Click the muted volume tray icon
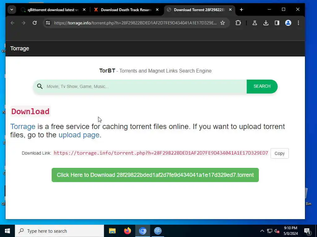 tap(277, 231)
